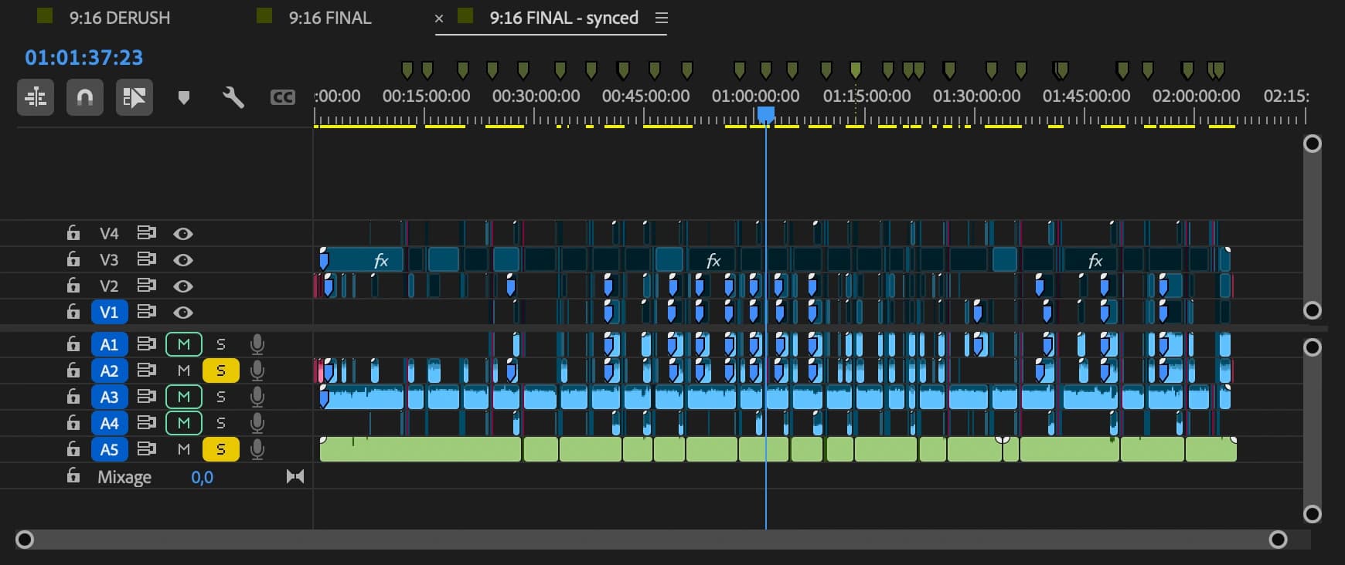Toggle lock on track V3
This screenshot has width=1345, height=565.
[73, 259]
